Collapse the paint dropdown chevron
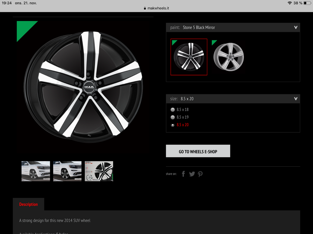 click(296, 27)
